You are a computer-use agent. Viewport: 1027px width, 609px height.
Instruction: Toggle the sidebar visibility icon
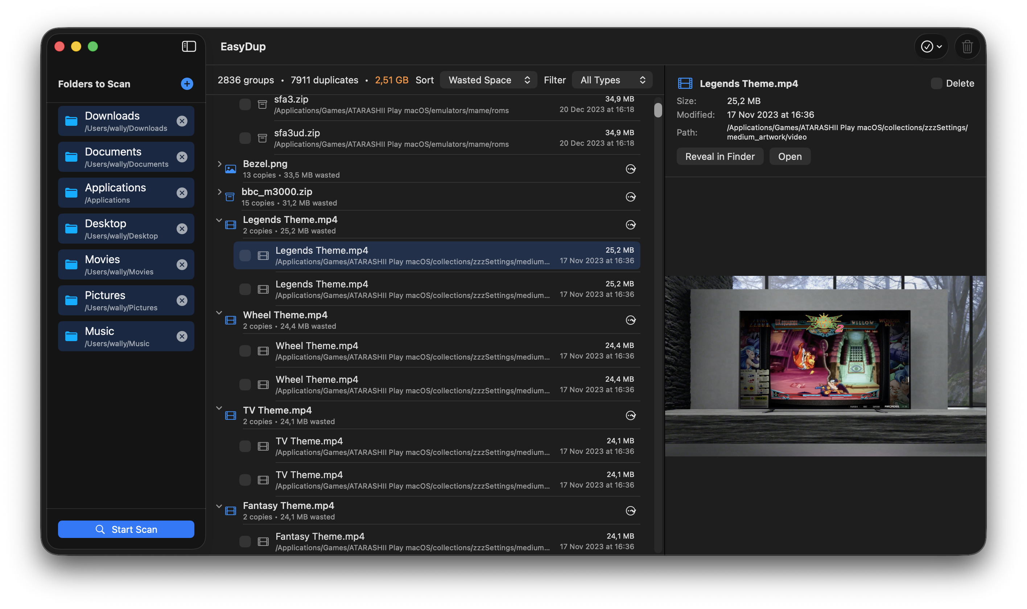pyautogui.click(x=189, y=46)
